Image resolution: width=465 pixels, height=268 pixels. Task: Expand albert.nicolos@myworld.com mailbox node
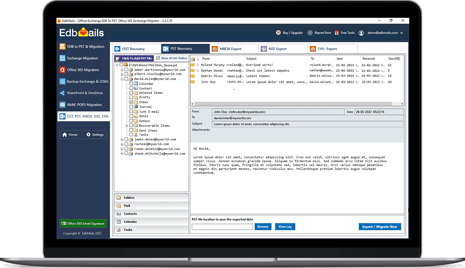pos(122,74)
